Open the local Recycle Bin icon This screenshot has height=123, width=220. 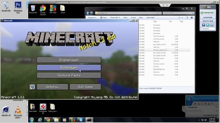click(6, 7)
